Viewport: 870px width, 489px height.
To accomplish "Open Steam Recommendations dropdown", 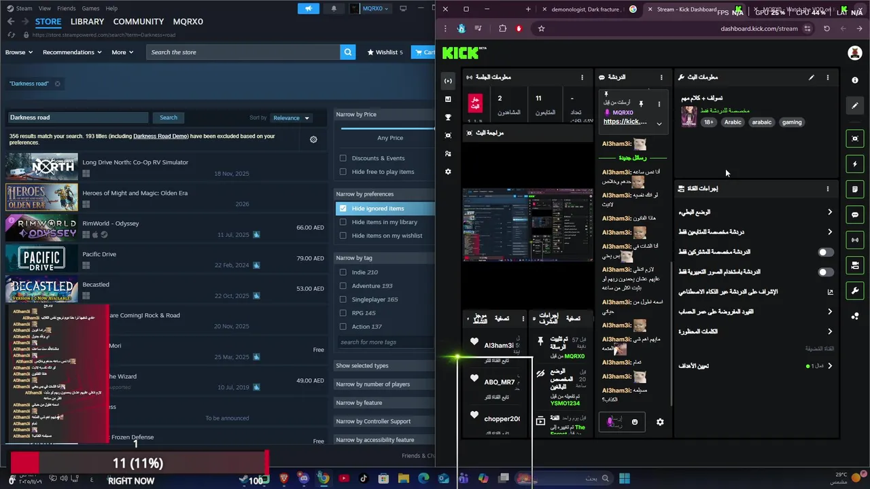I will tap(72, 52).
